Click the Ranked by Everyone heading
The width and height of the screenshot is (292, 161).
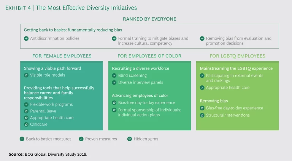[x=149, y=19]
